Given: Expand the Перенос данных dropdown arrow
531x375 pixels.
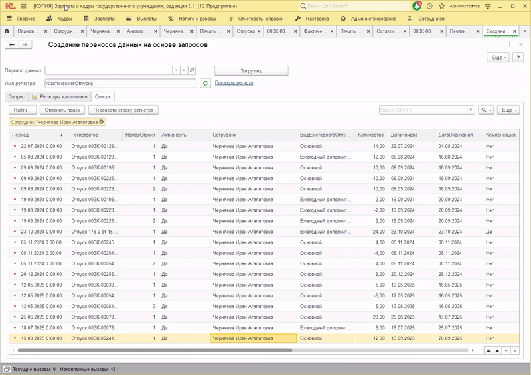Looking at the screenshot, I should tap(175, 70).
